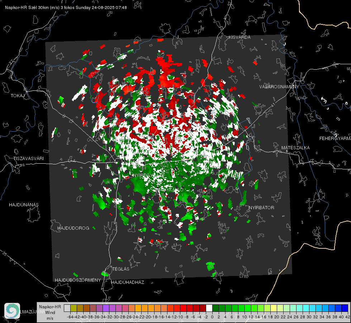351x323 pixels.
Task: Select the HAJDÚHADHÁZ city label
Action: tap(128, 282)
